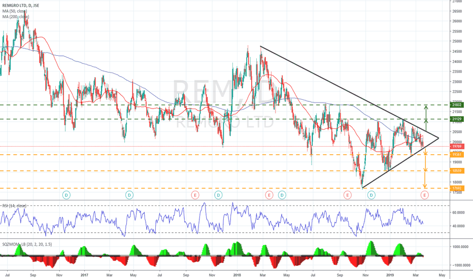Click the 60.0000 value on the RSI axis
473x279 pixels.
point(458,213)
